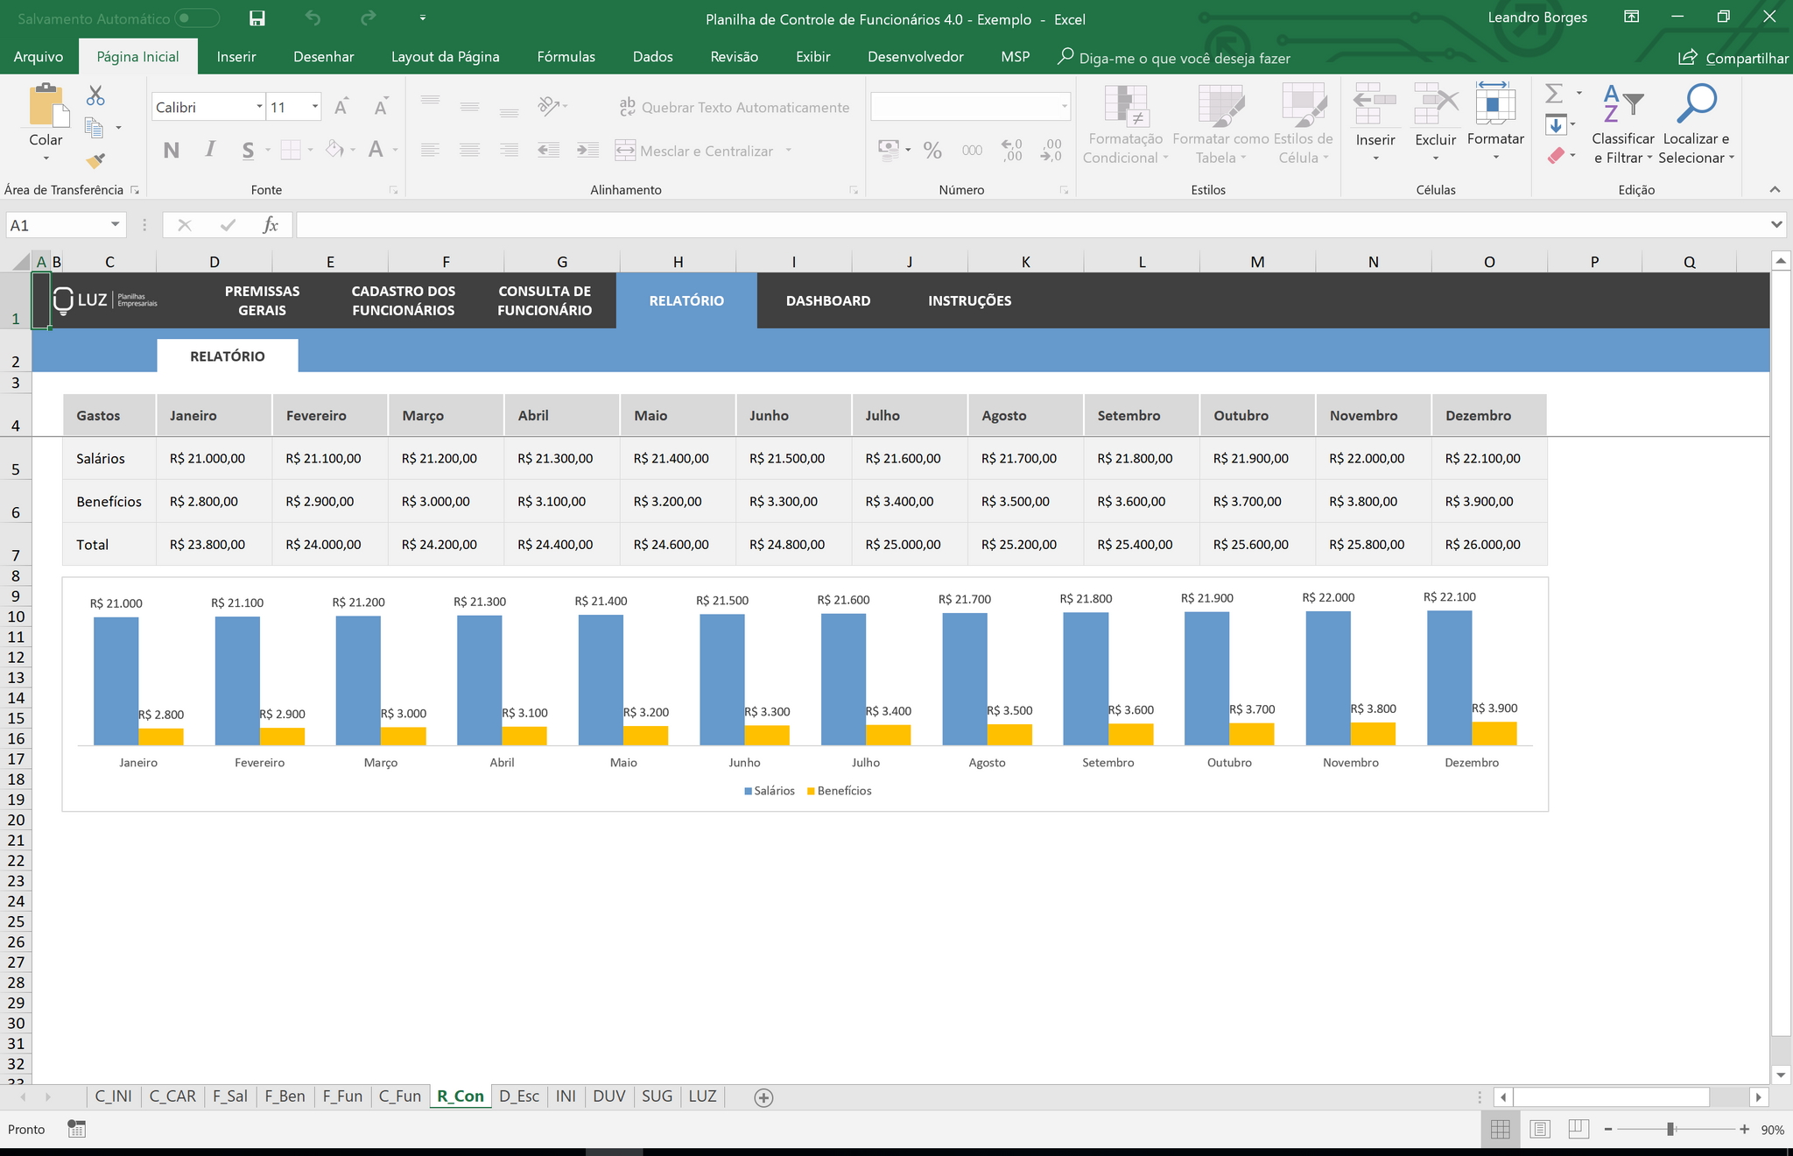Click the insert function fx icon
The image size is (1793, 1156).
tap(271, 225)
